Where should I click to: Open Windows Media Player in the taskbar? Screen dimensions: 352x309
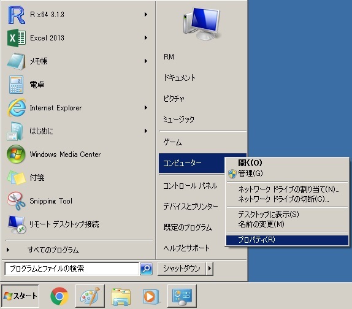(151, 297)
